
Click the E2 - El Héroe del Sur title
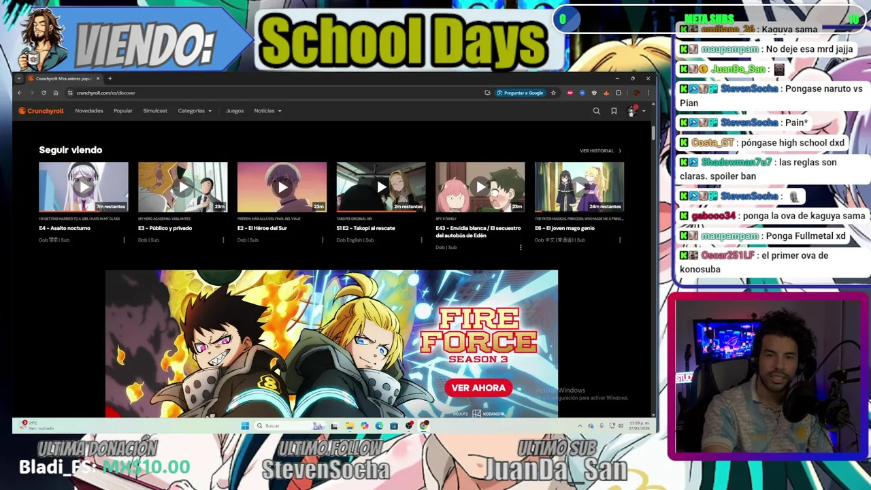click(x=263, y=228)
